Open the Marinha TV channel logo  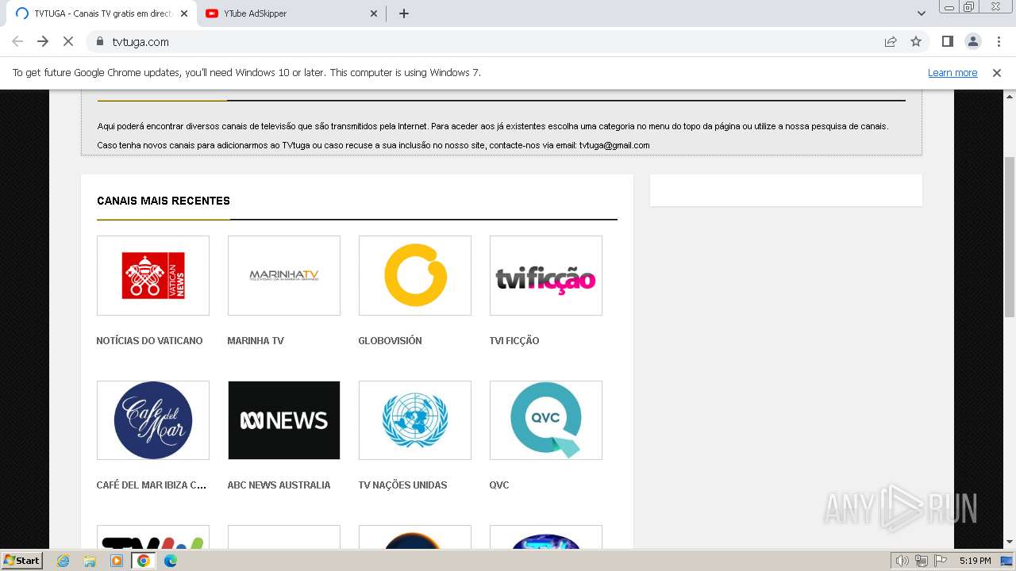284,275
